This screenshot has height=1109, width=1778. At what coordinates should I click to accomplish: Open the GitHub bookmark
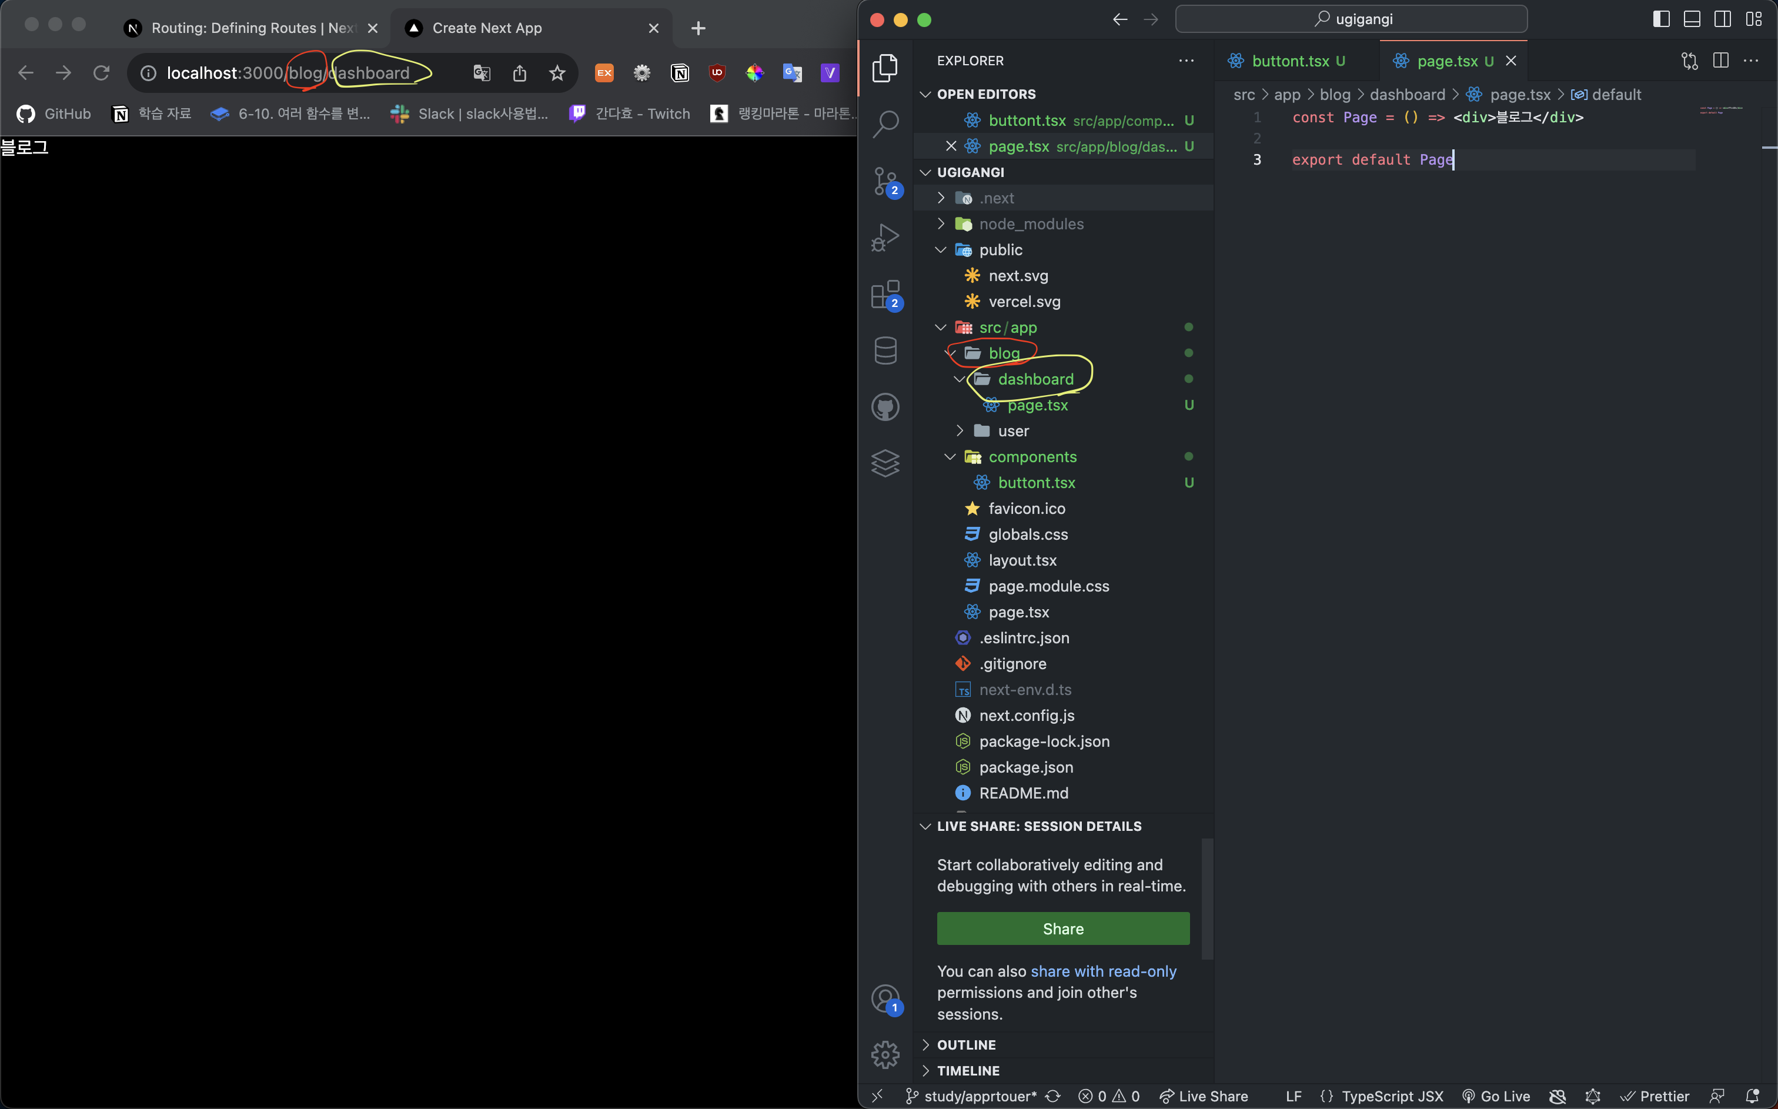[x=54, y=113]
